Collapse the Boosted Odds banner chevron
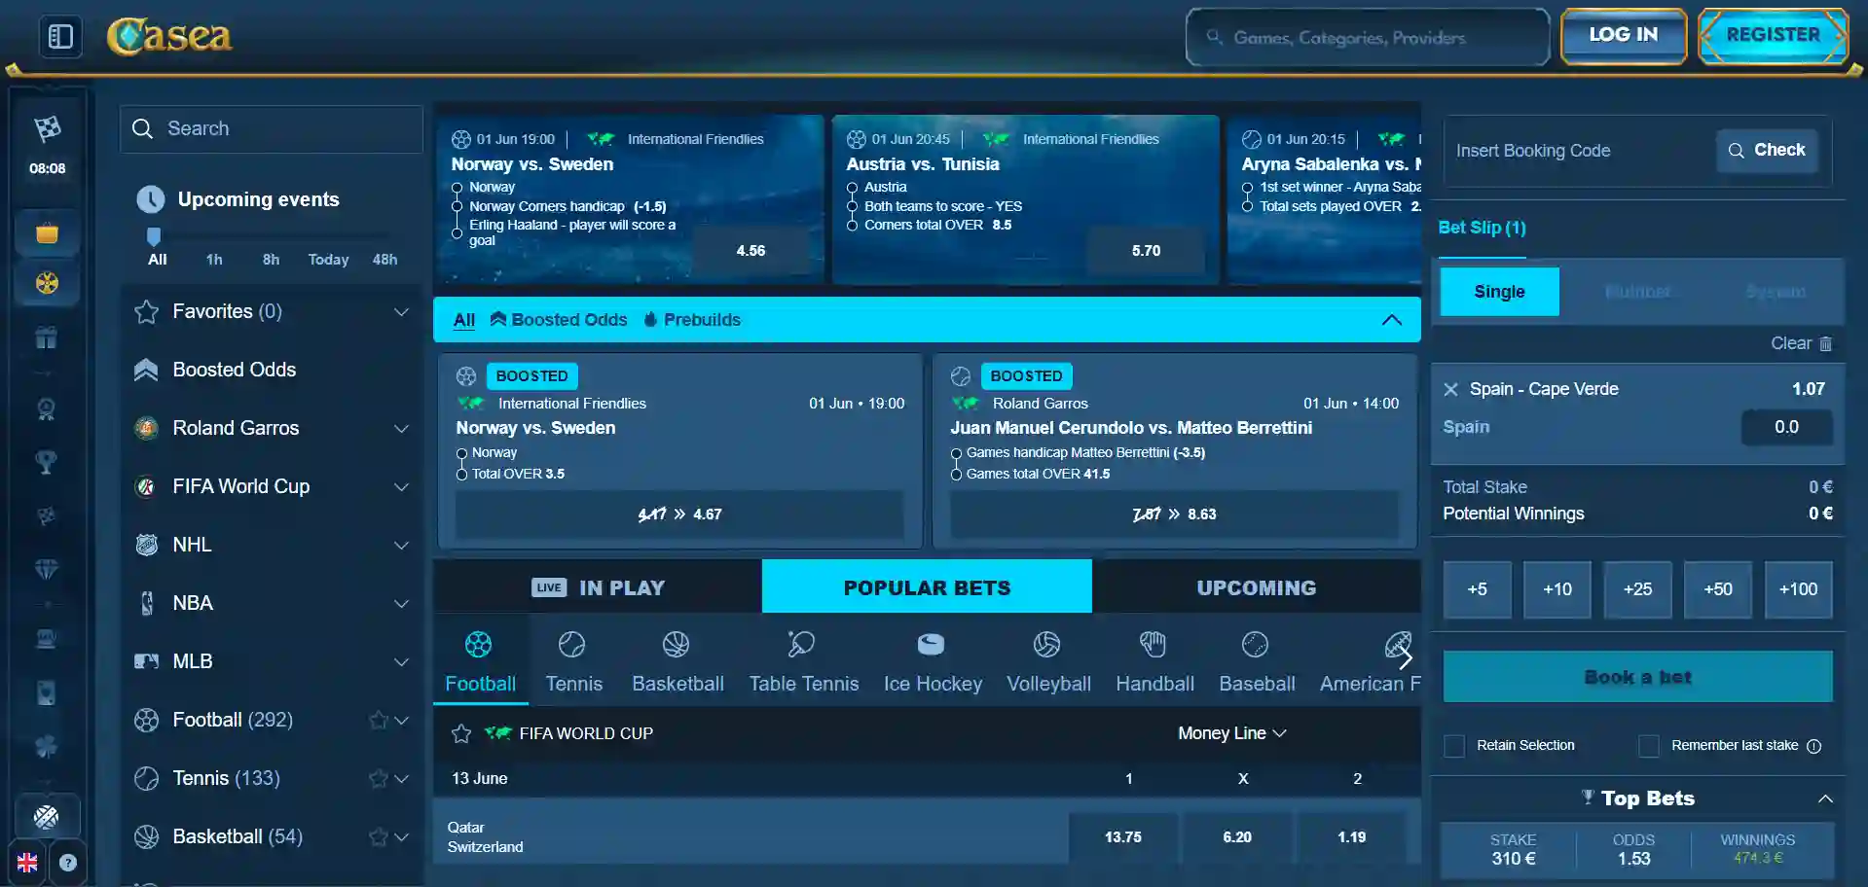 (1392, 320)
